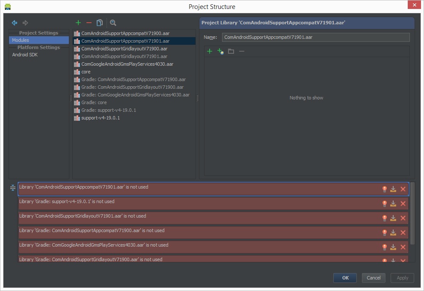
Task: Add a new library with green plus
Action: [78, 23]
